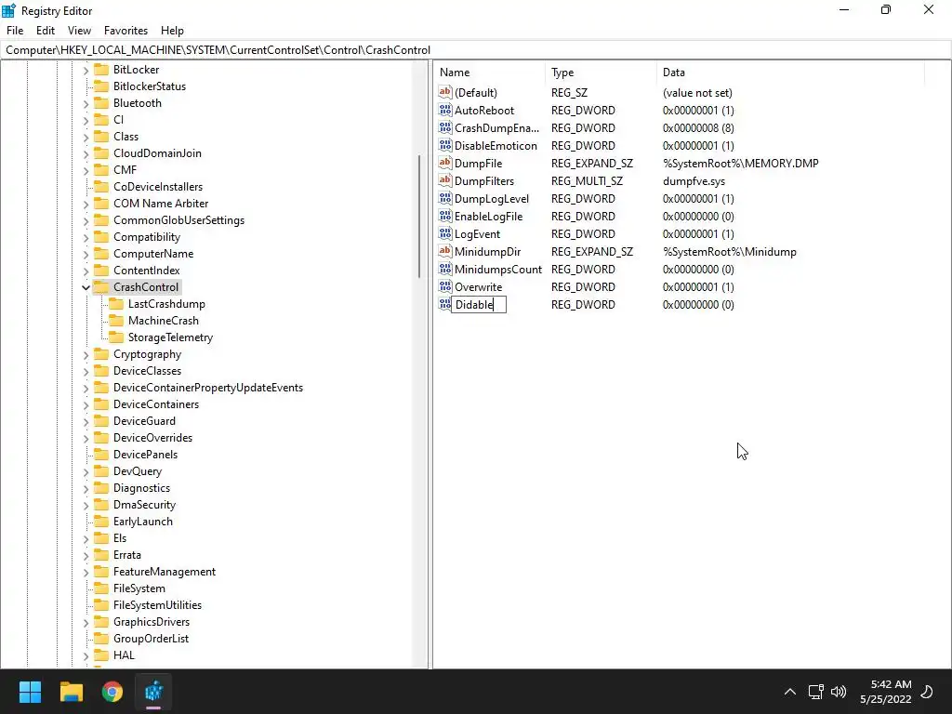
Task: Click the DumpFilters multi-string icon
Action: (x=445, y=180)
